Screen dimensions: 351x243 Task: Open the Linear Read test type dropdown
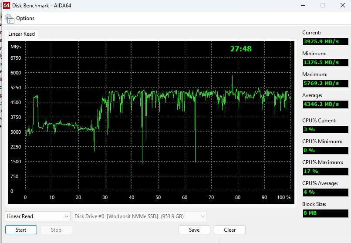click(x=37, y=216)
